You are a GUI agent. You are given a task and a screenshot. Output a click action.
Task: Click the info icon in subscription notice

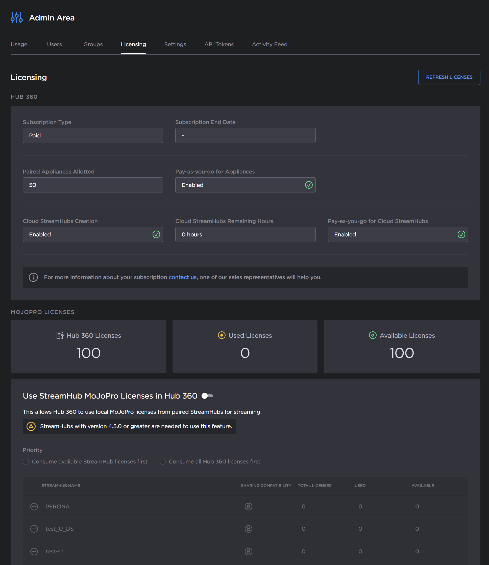33,277
